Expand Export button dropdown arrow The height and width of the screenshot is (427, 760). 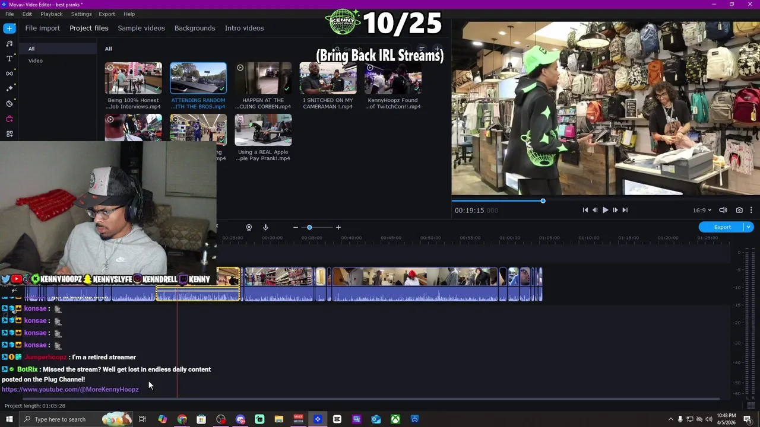click(x=749, y=227)
